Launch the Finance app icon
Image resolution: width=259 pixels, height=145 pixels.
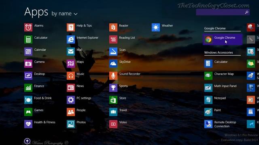[28, 88]
